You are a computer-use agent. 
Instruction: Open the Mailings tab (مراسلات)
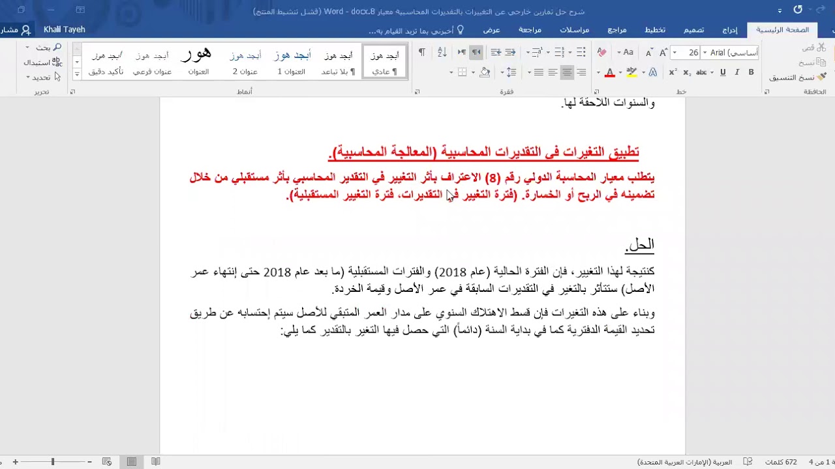coord(575,30)
